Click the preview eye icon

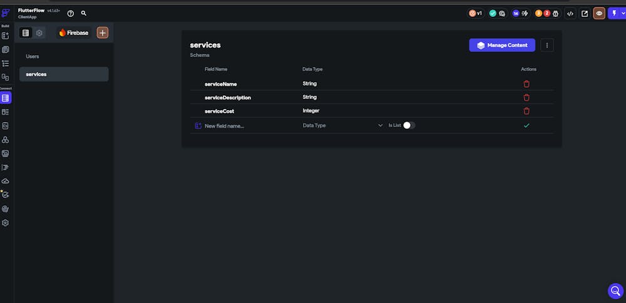[599, 13]
